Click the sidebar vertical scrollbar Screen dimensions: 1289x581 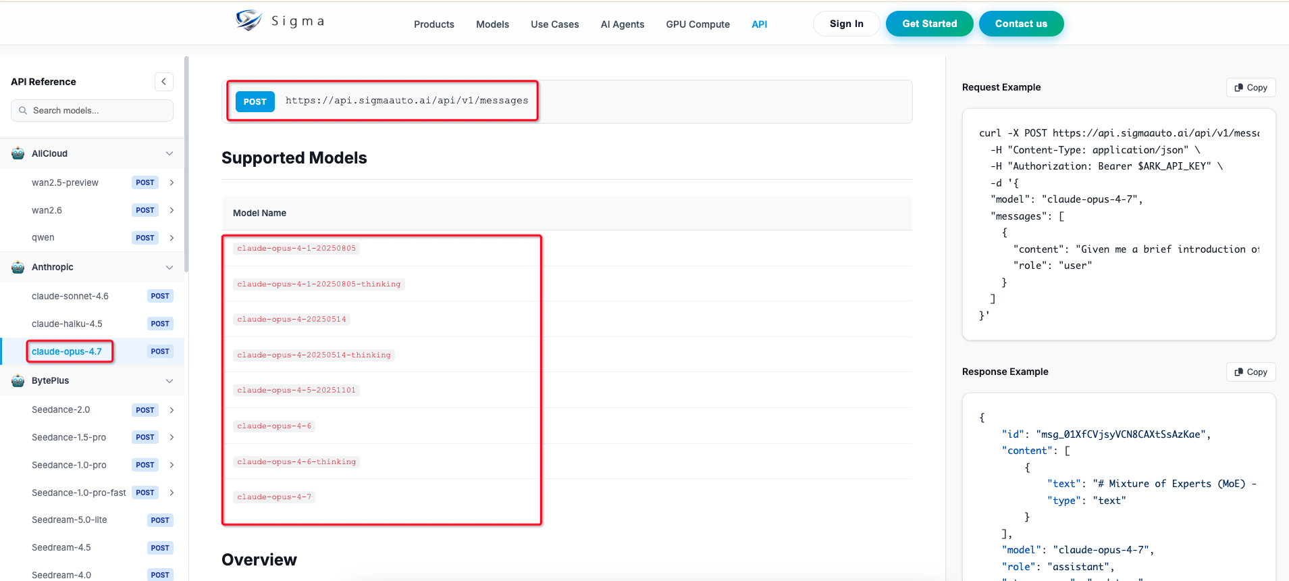click(x=186, y=164)
